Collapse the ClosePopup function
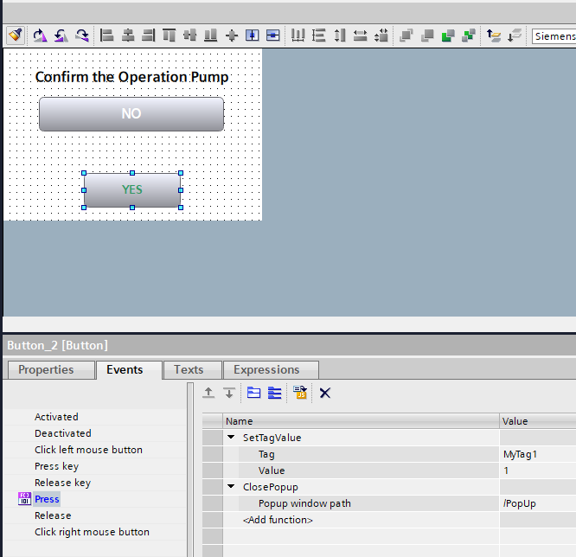Viewport: 576px width, 557px height. [x=231, y=487]
